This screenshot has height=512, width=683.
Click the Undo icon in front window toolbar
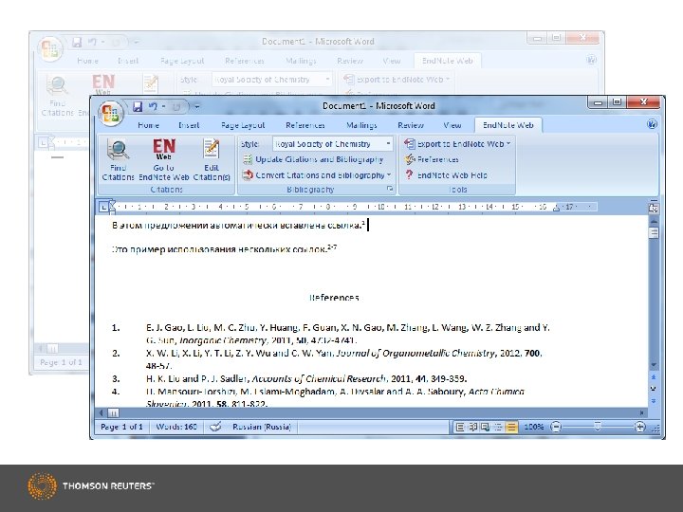153,106
